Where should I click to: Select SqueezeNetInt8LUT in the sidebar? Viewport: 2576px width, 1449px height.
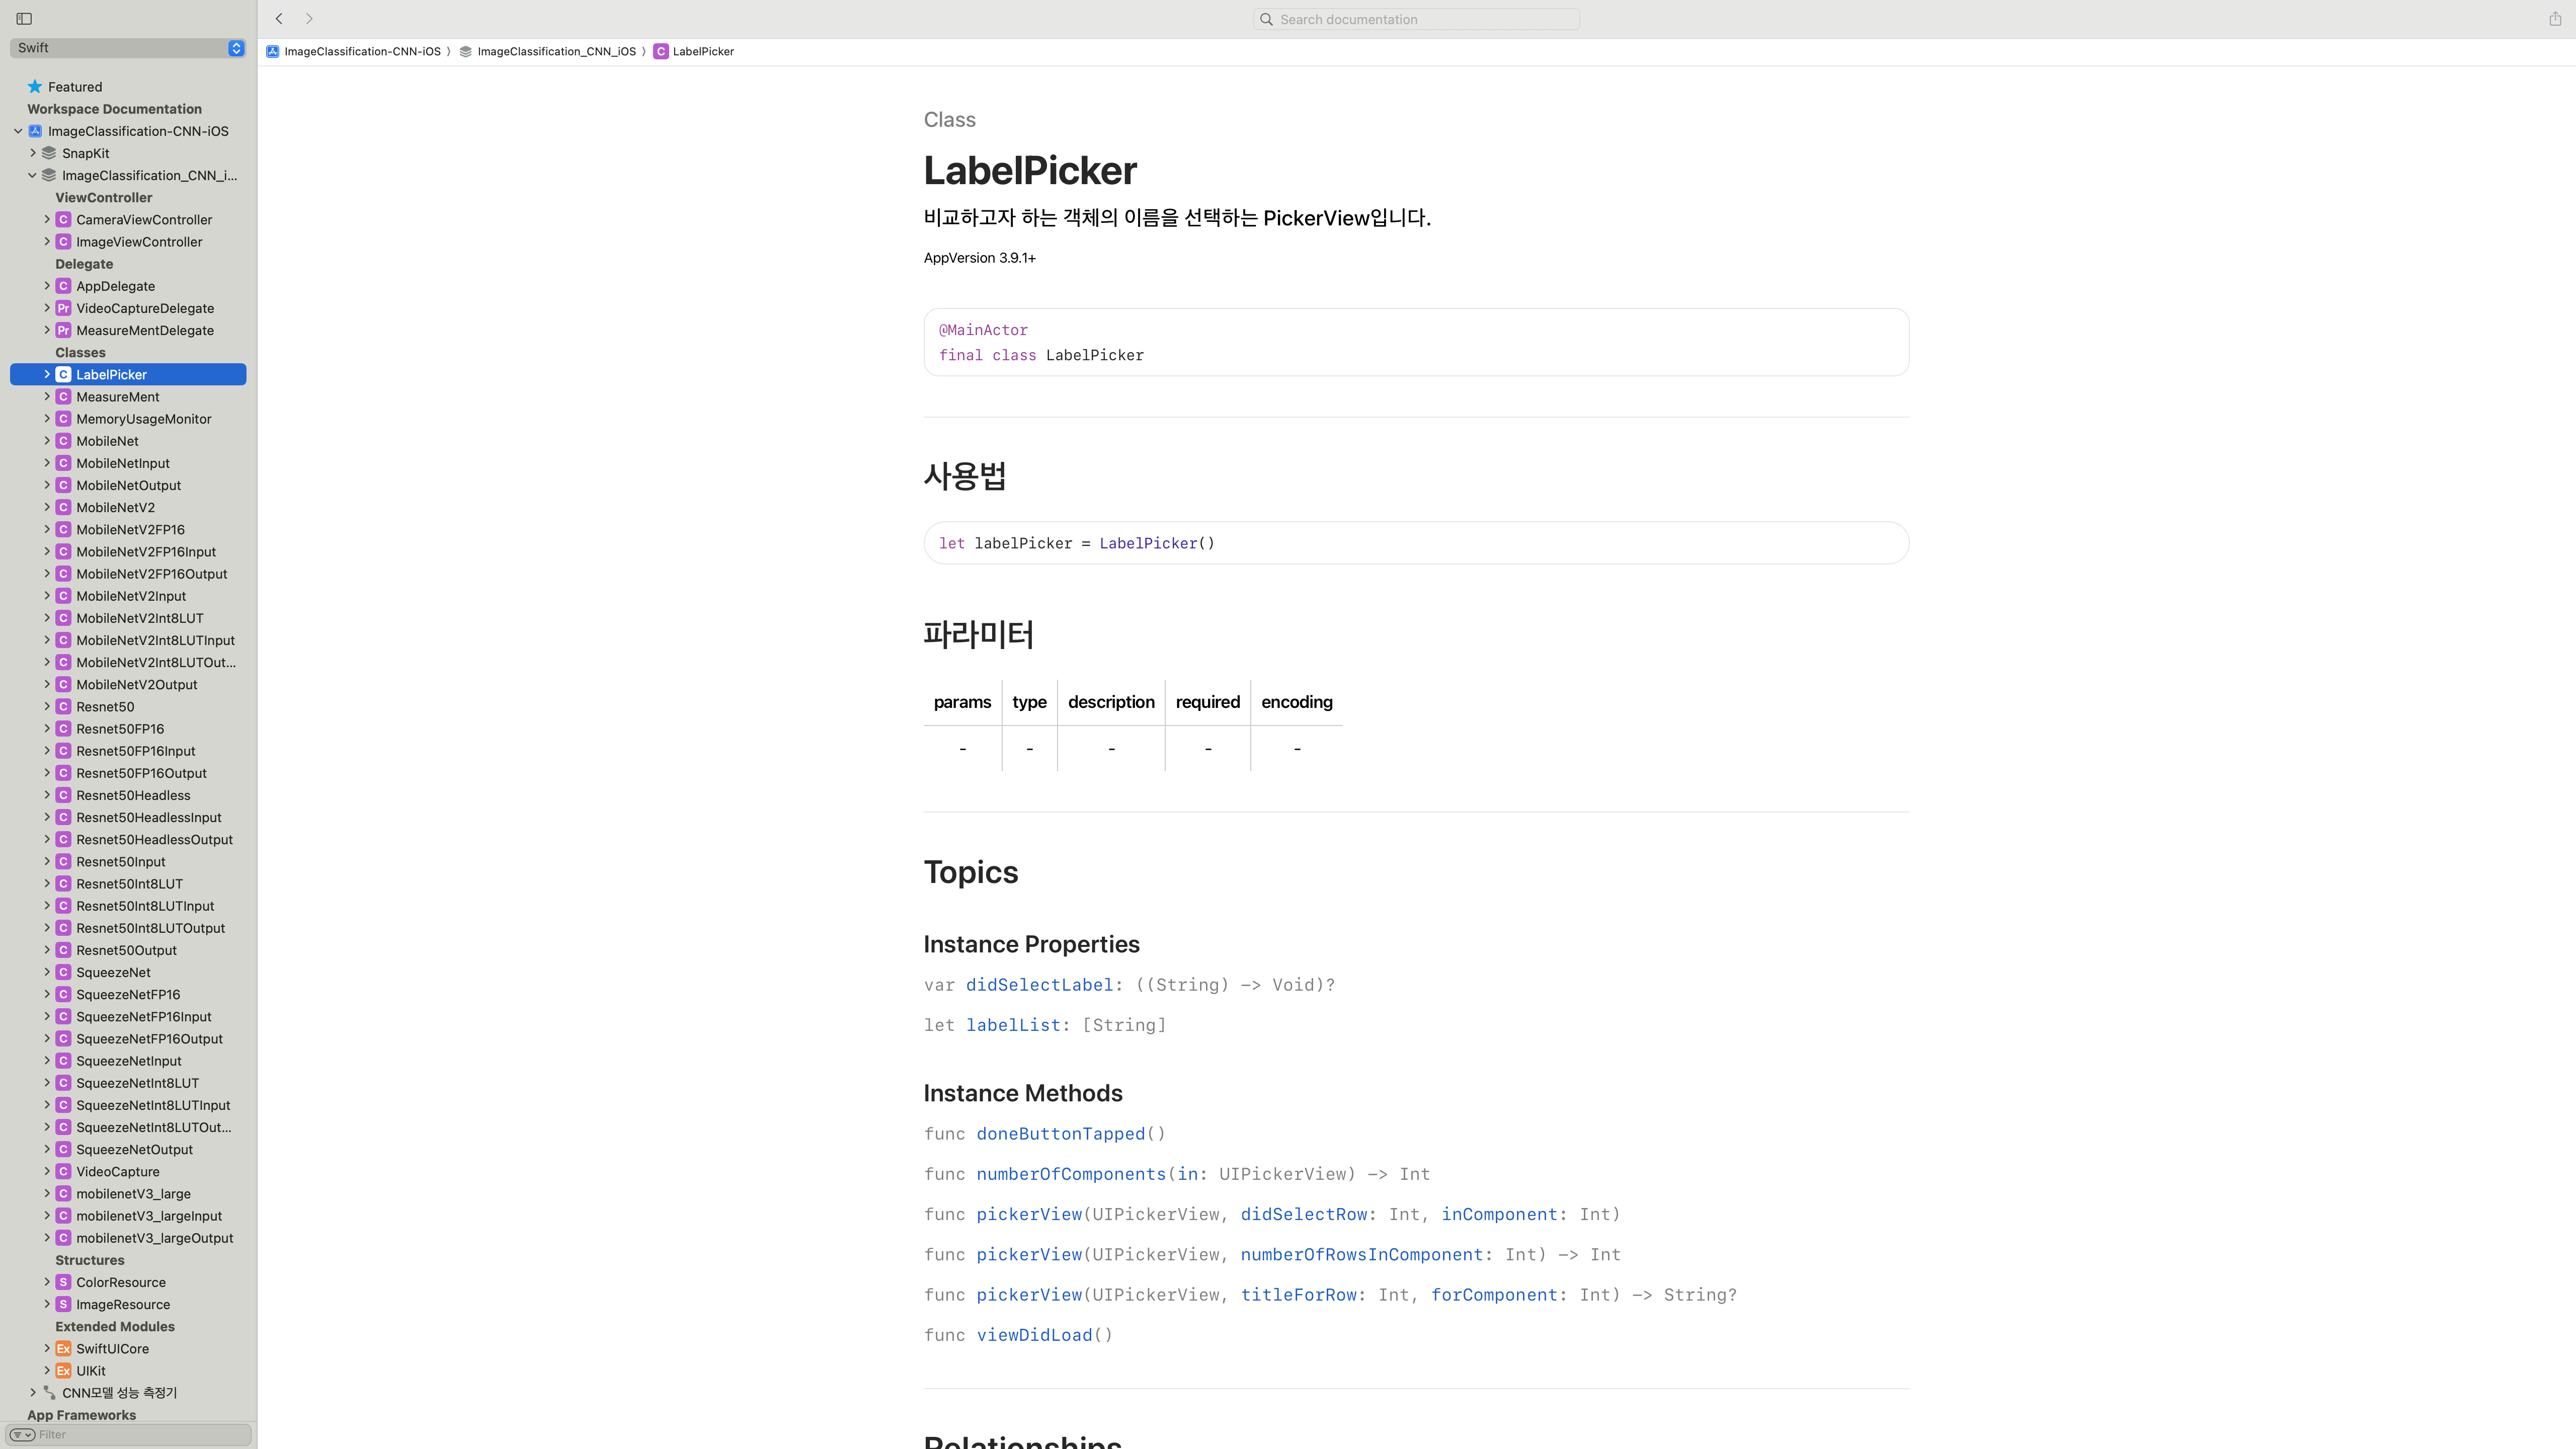(x=137, y=1083)
